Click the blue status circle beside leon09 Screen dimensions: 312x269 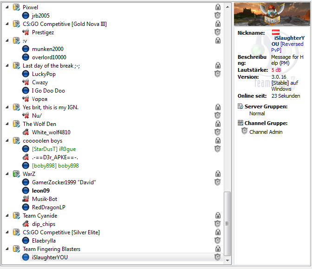tap(26, 190)
